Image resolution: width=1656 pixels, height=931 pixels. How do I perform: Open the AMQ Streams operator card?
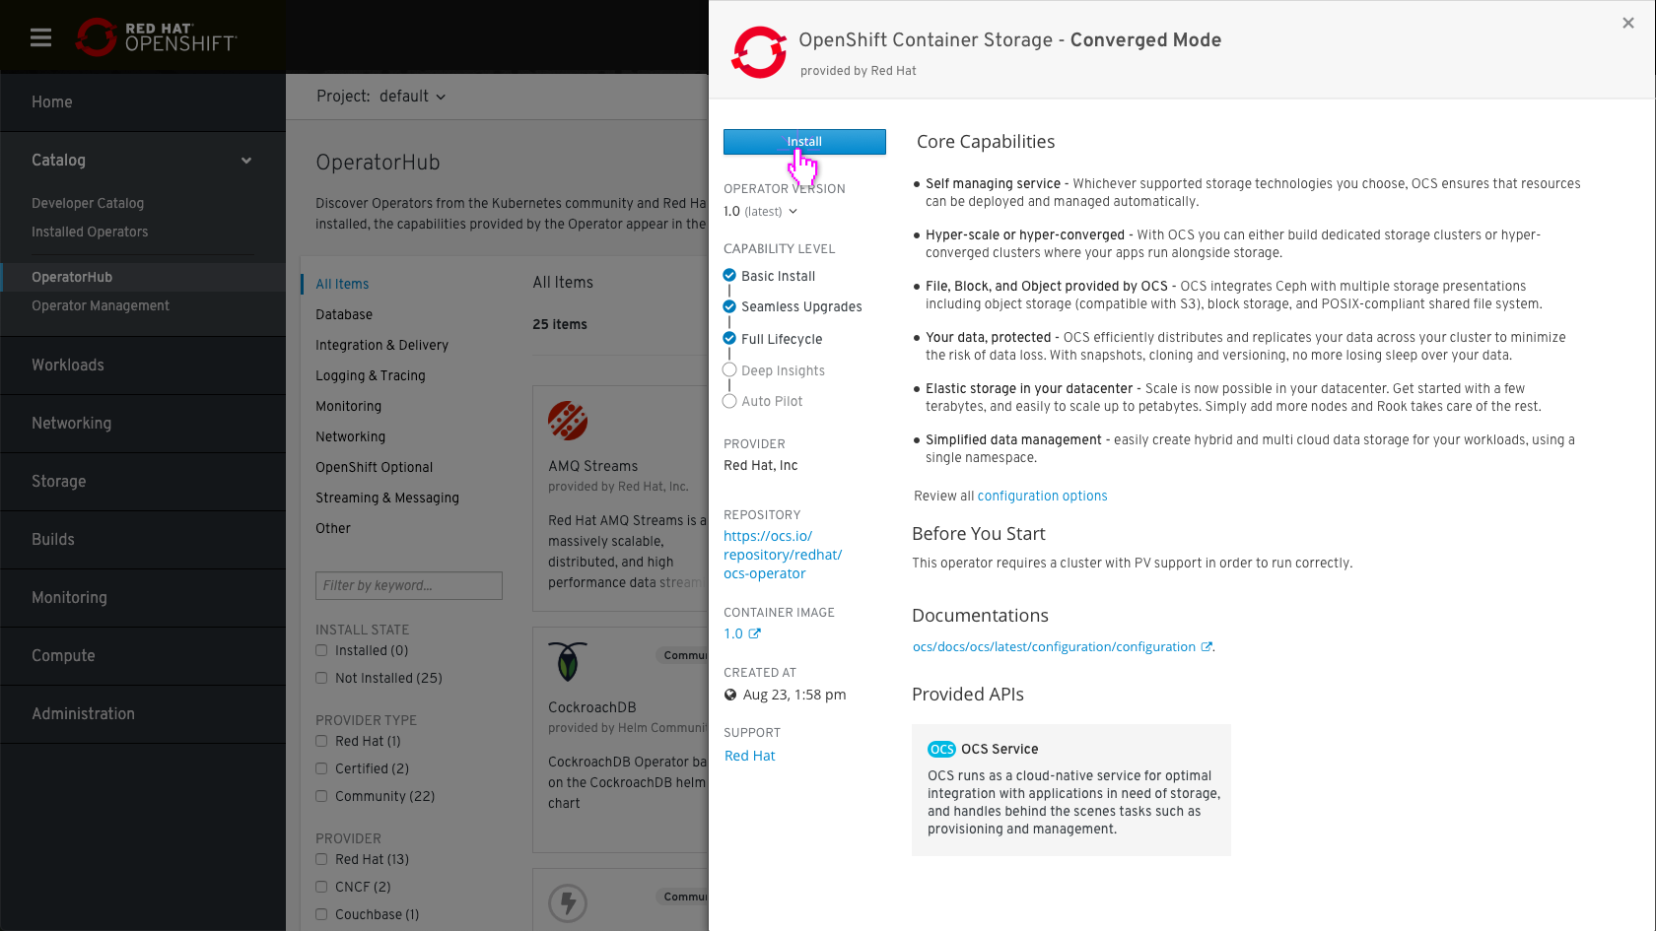coord(621,498)
